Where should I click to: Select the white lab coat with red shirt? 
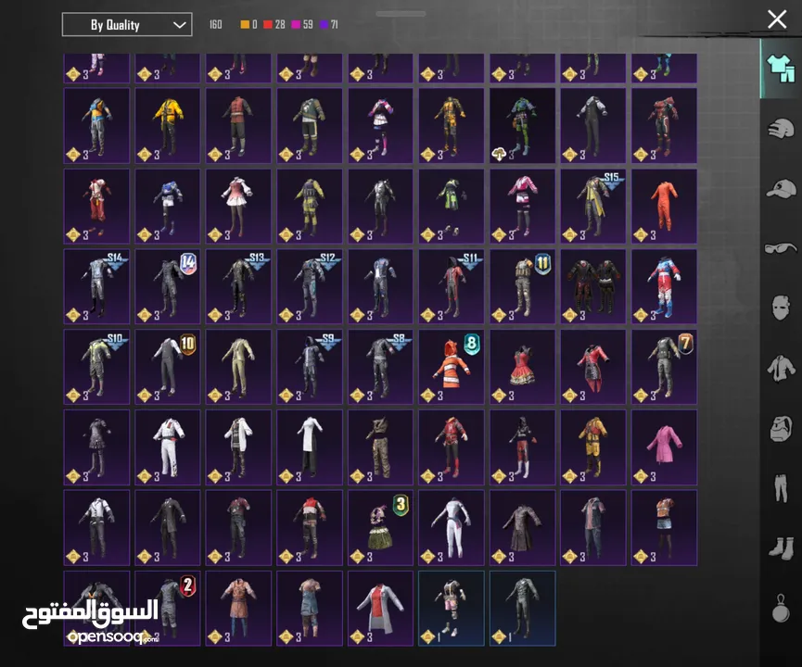coord(380,609)
